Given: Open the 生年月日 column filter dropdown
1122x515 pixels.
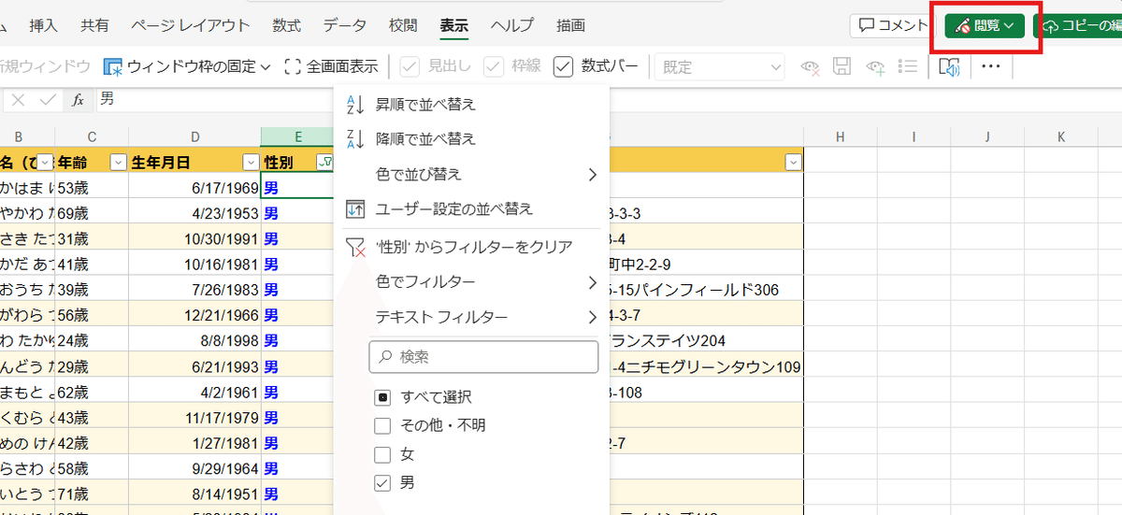Looking at the screenshot, I should (x=251, y=162).
